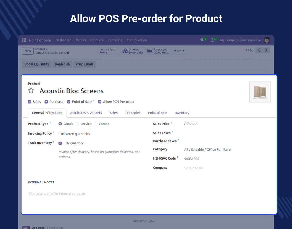Expand the More dropdown

tap(179, 51)
